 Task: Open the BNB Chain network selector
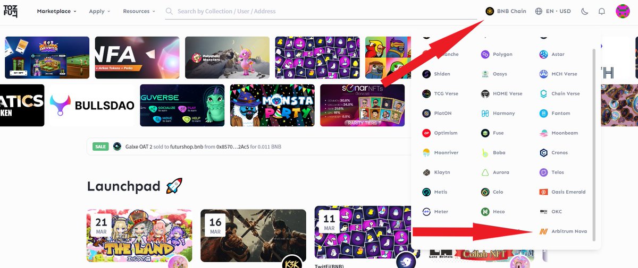(x=506, y=11)
